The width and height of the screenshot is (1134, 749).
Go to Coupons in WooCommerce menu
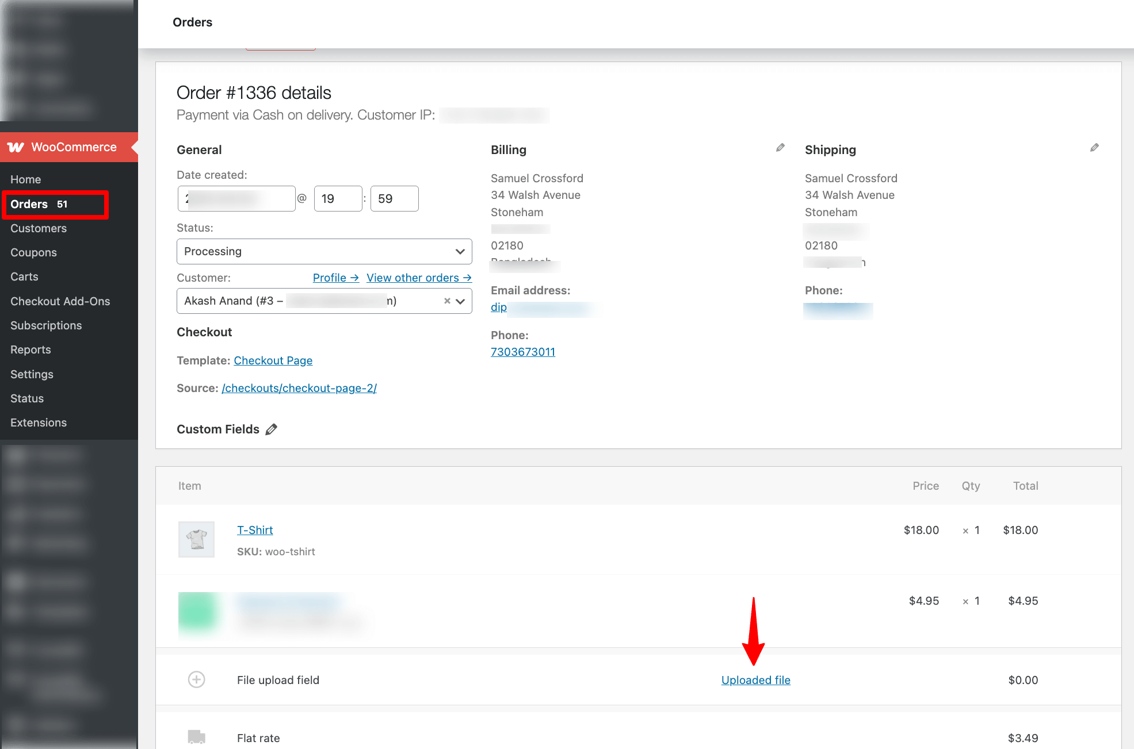tap(33, 252)
